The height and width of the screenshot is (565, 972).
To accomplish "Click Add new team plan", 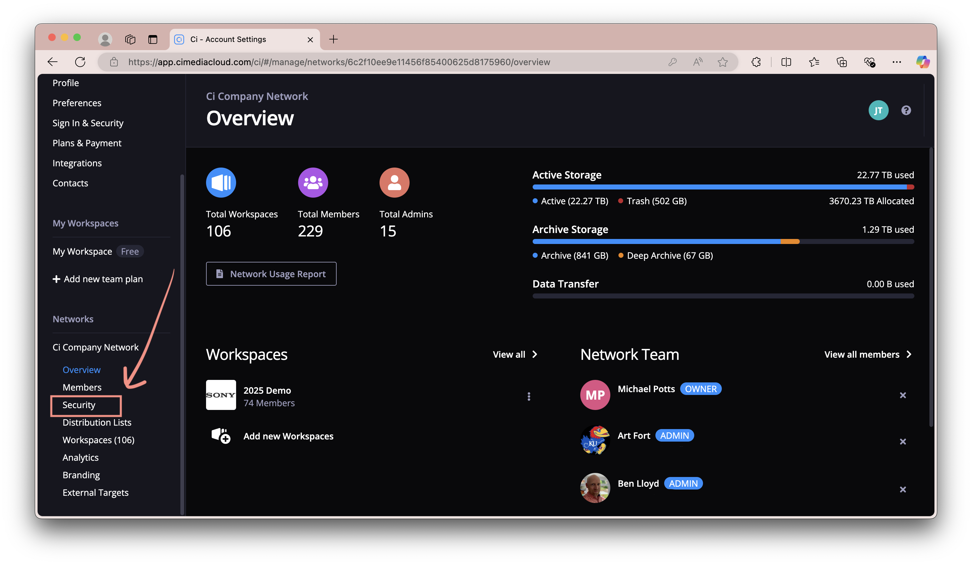I will [98, 279].
